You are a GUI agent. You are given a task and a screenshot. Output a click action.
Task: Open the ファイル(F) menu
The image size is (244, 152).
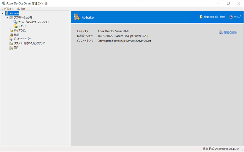[x=7, y=9]
